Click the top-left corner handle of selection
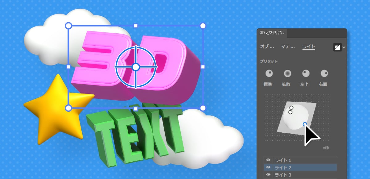Image resolution: width=370 pixels, height=179 pixels. (x=69, y=26)
